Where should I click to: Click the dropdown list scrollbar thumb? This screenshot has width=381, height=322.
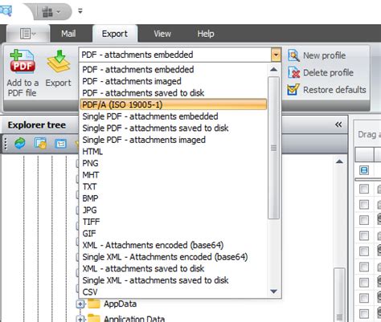point(273,148)
